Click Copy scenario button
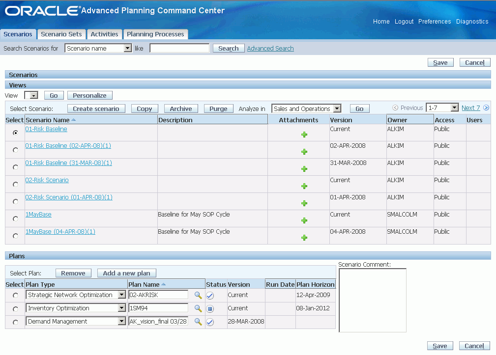 click(145, 109)
